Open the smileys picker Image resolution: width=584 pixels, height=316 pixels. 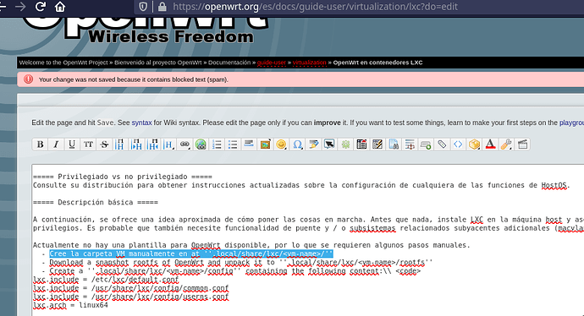[281, 144]
